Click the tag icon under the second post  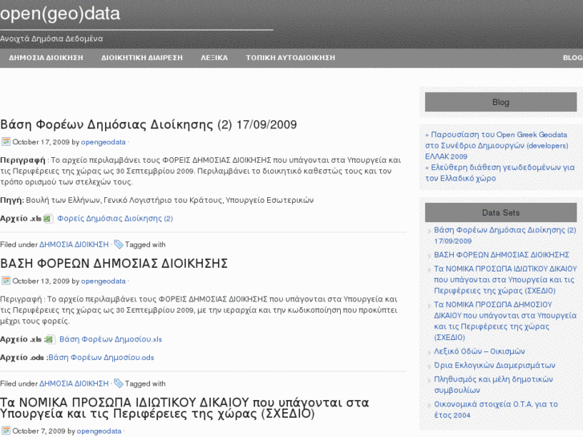[x=118, y=383]
